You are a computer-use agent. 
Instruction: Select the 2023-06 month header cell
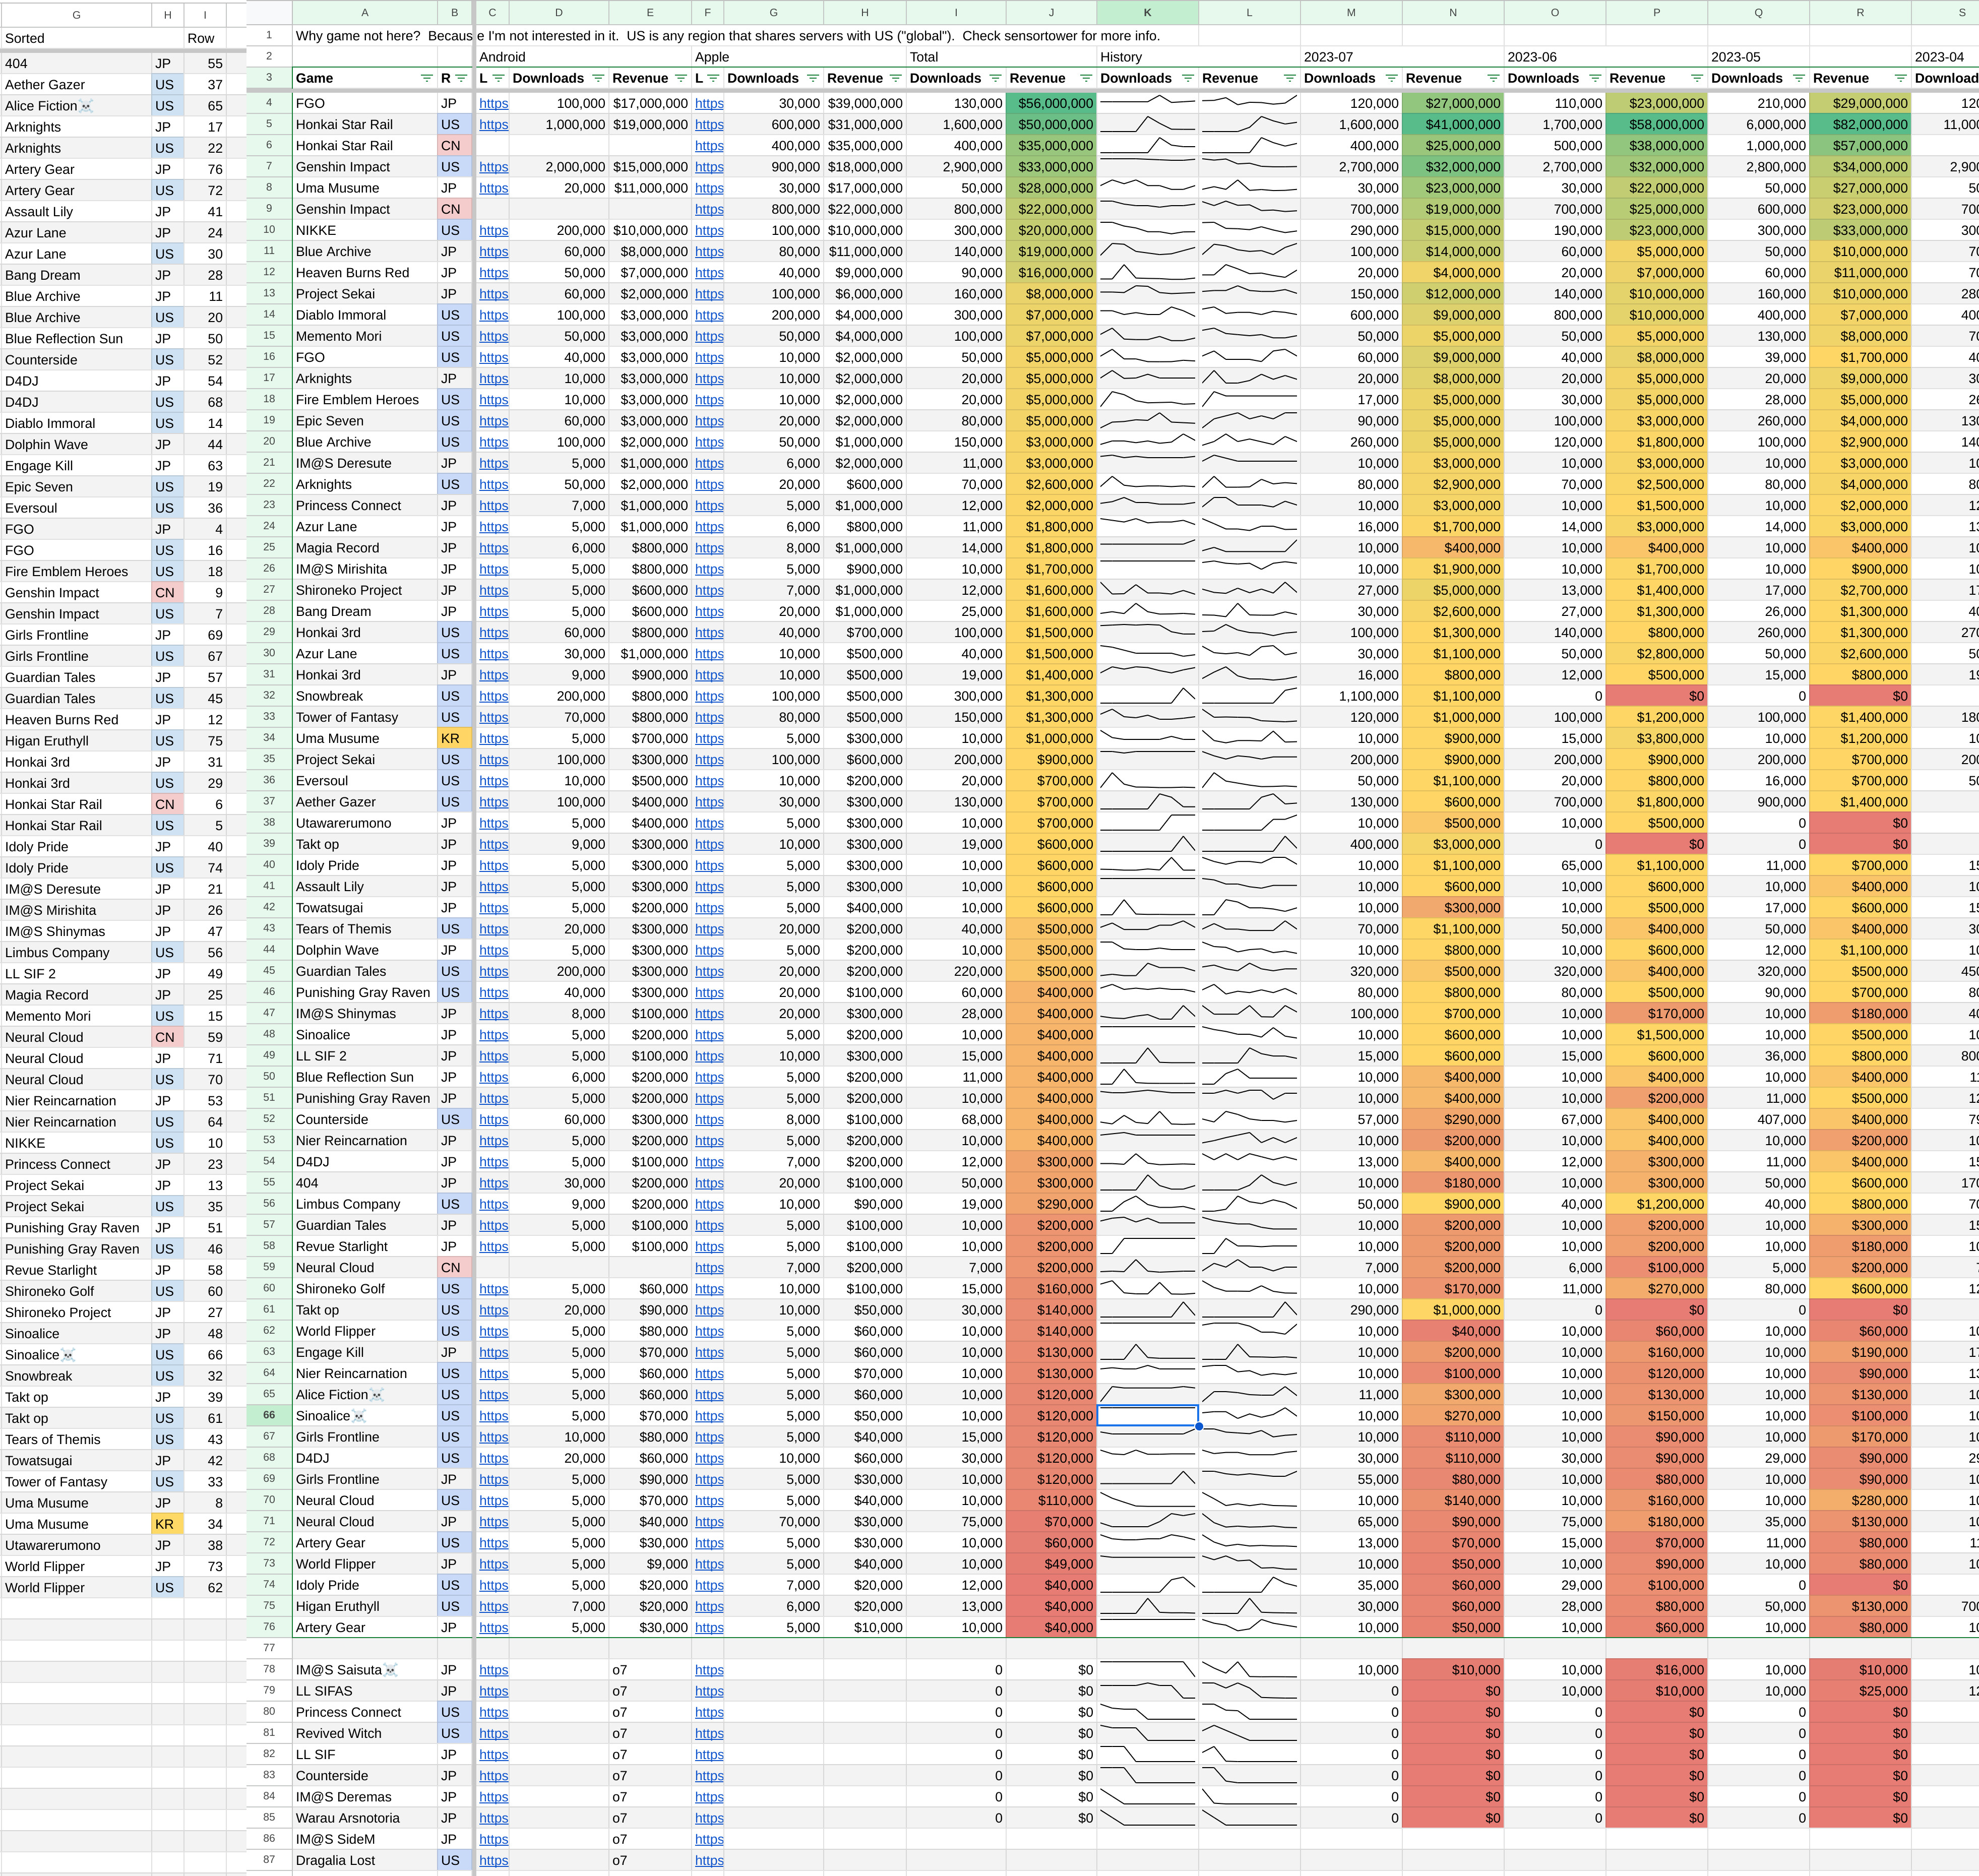[1555, 57]
